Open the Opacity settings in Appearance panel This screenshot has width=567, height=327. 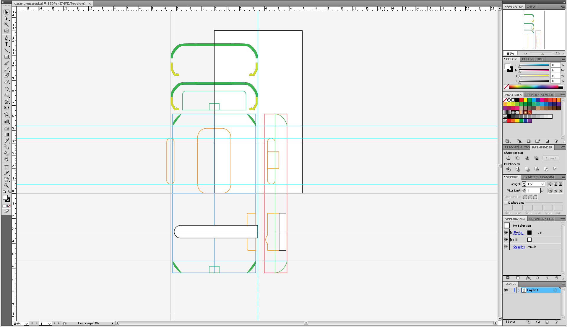[519, 247]
